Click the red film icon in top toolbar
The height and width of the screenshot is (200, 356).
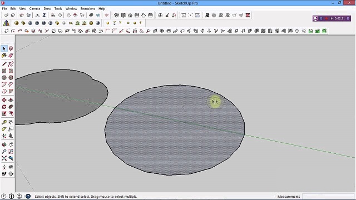[x=248, y=15]
